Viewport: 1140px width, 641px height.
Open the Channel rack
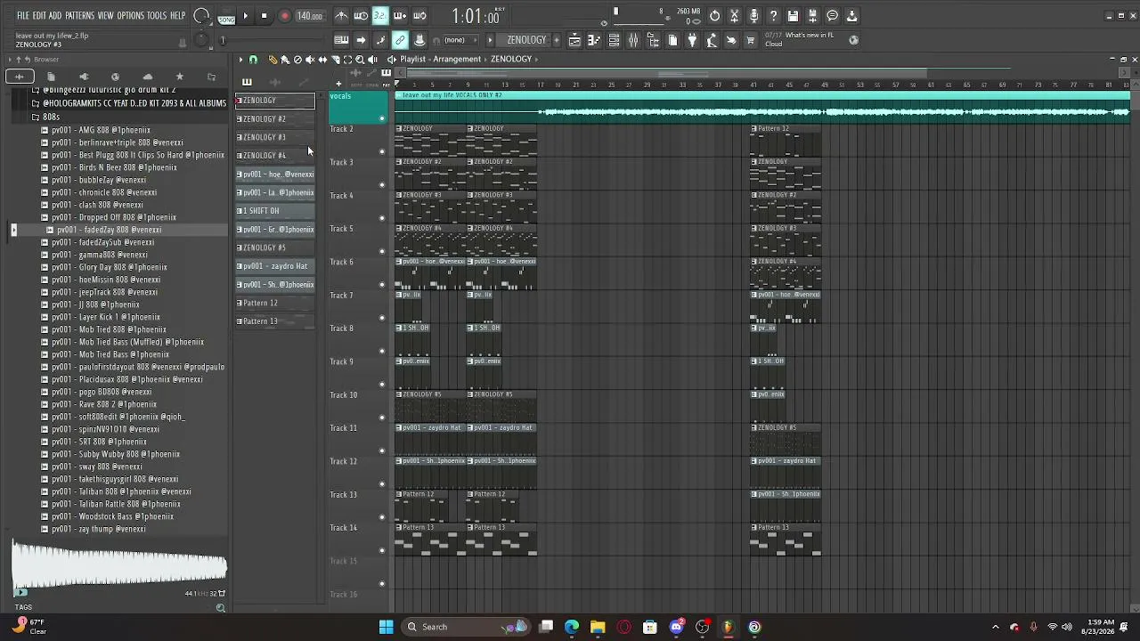[614, 40]
